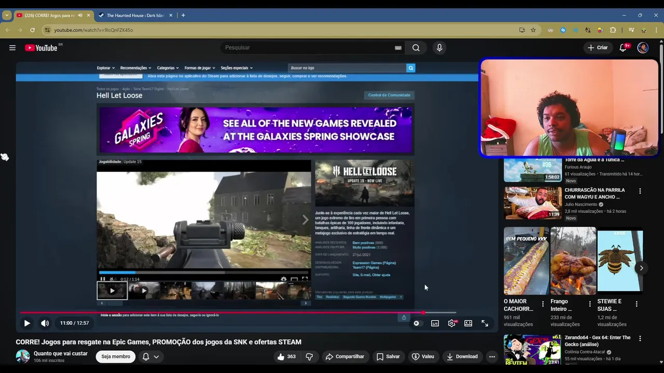Open the on-screen keyboard in the search box
The height and width of the screenshot is (373, 664).
398,48
